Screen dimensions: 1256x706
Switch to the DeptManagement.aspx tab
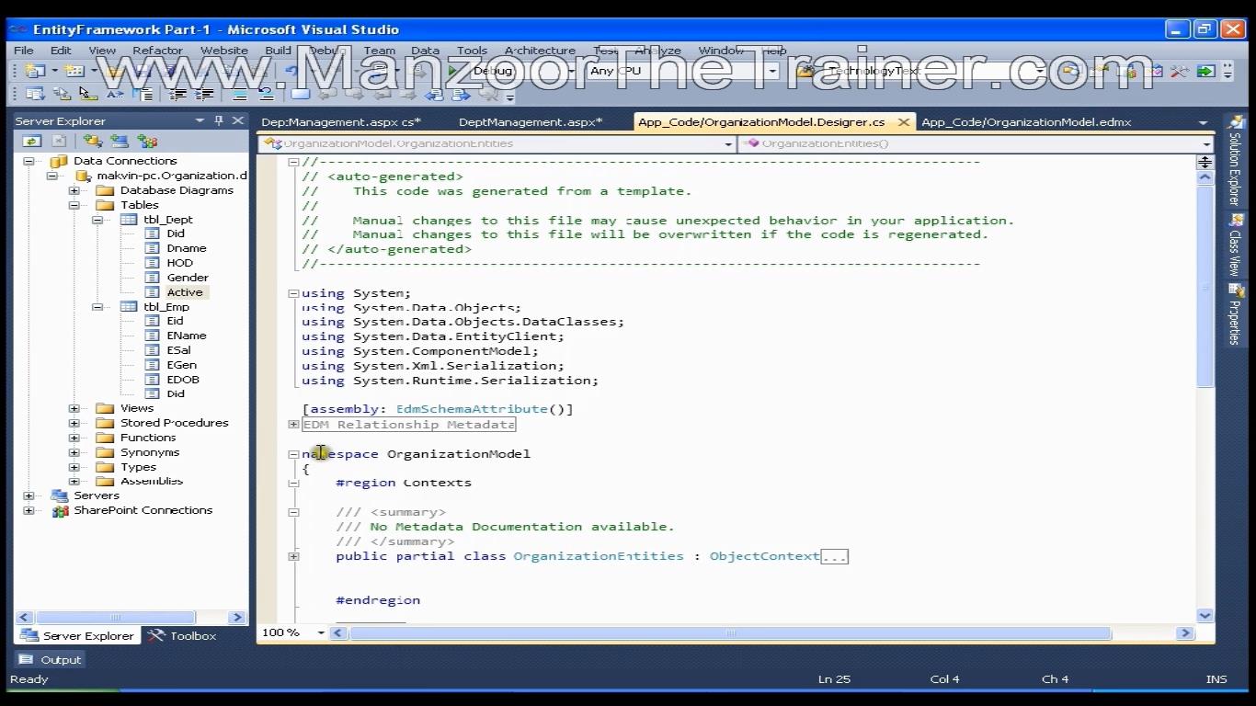click(530, 121)
